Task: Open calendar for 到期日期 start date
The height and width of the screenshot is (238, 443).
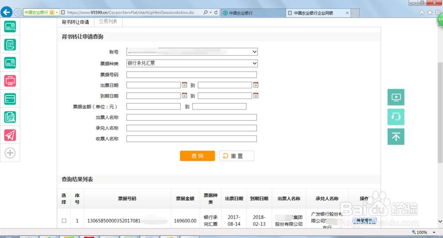Action: click(x=184, y=95)
